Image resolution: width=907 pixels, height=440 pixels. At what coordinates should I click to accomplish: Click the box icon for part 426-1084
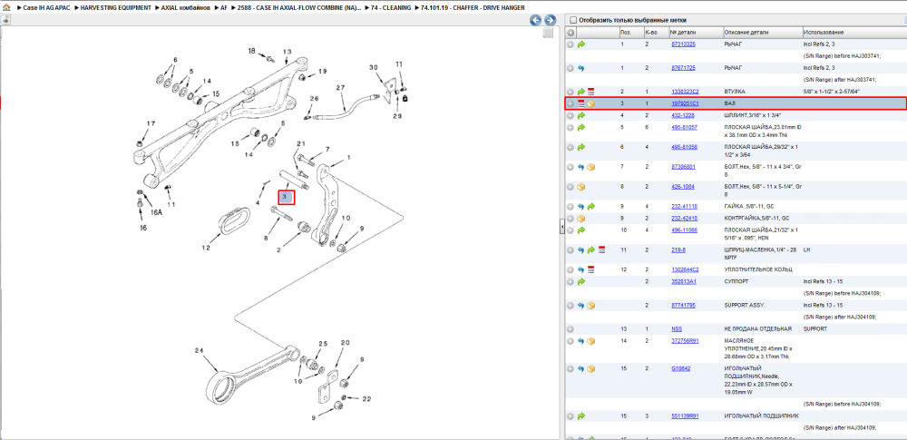point(581,187)
